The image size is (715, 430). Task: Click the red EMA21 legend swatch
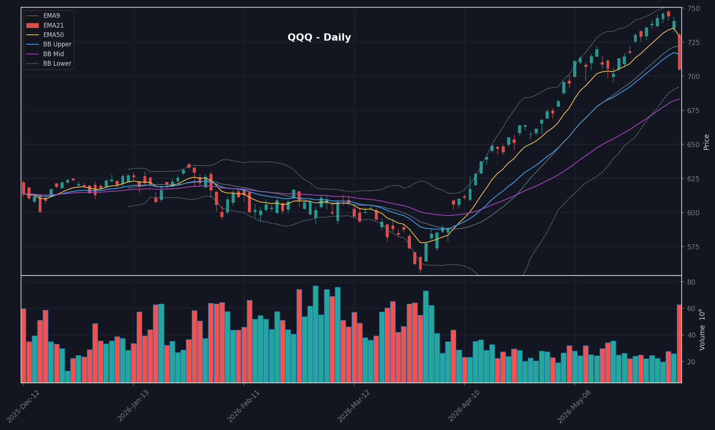(33, 25)
